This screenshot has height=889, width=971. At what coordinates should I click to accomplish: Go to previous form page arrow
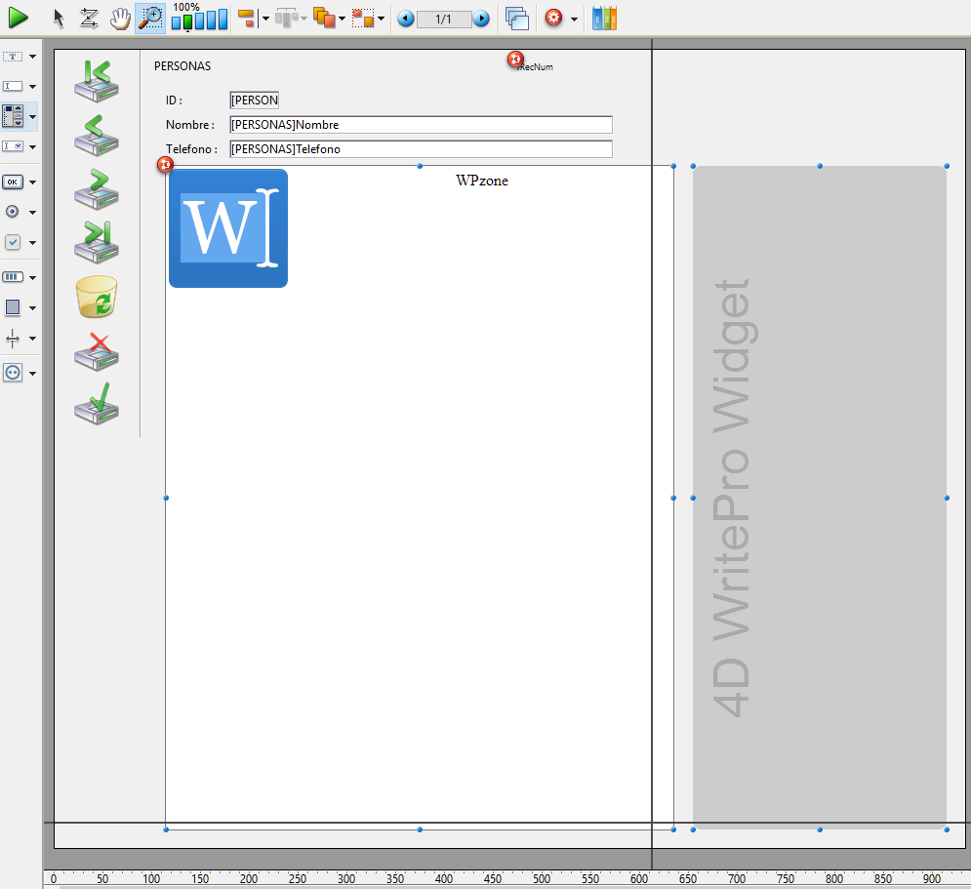point(406,19)
